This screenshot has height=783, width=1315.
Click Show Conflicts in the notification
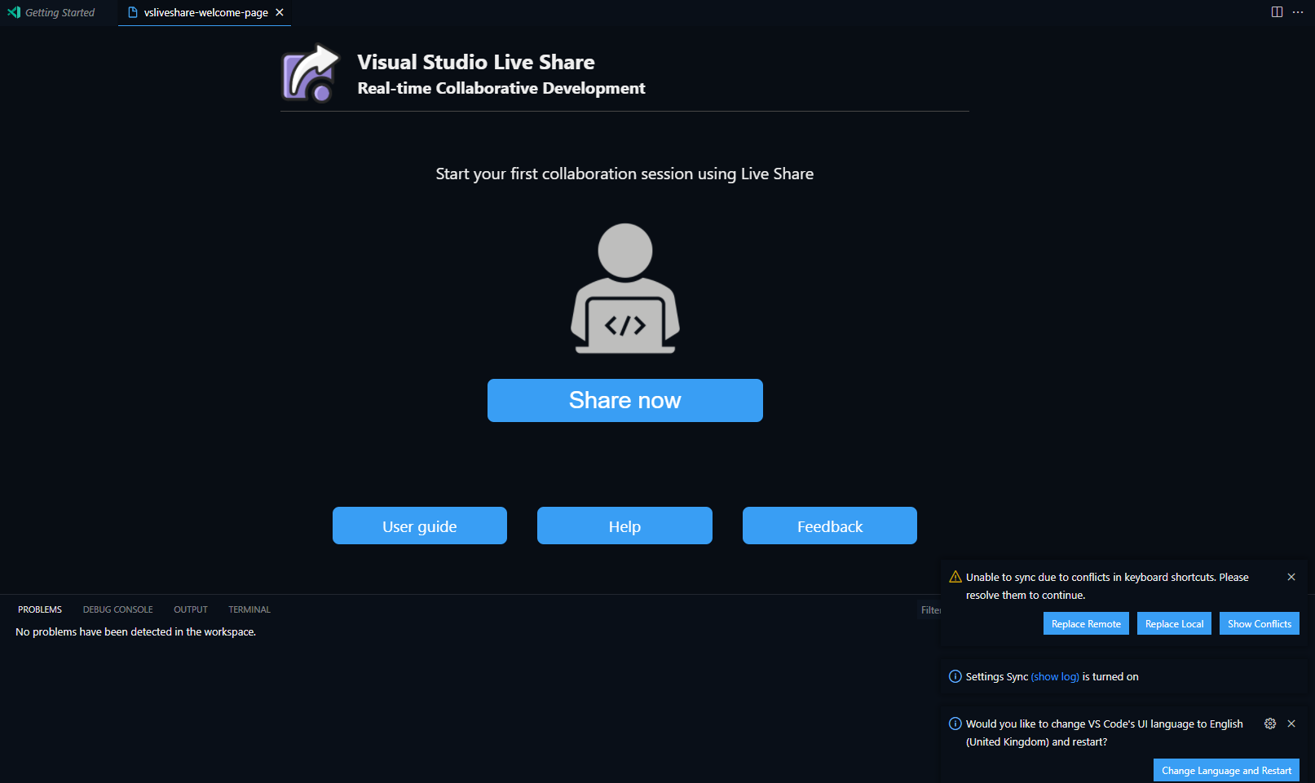(x=1259, y=623)
